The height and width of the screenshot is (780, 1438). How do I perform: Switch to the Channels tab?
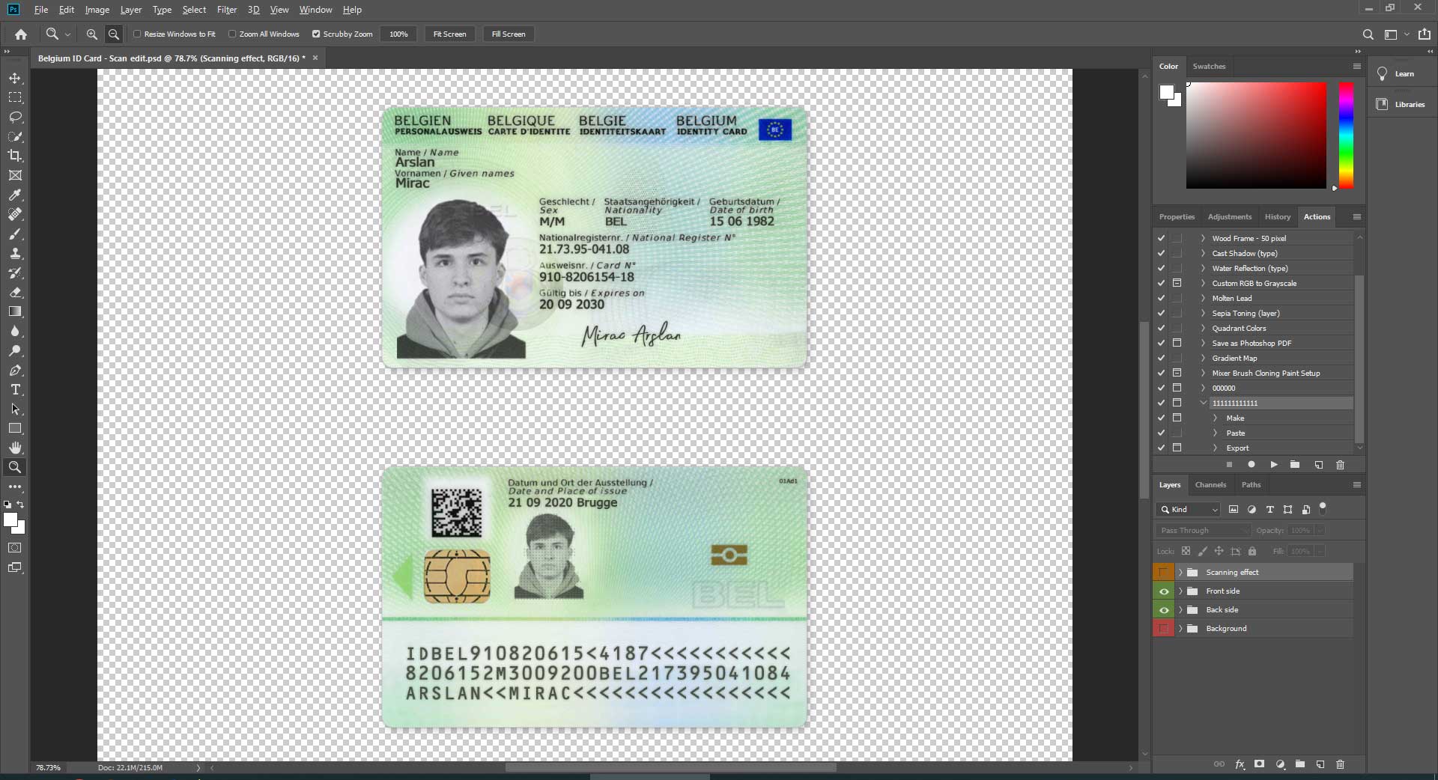tap(1210, 484)
